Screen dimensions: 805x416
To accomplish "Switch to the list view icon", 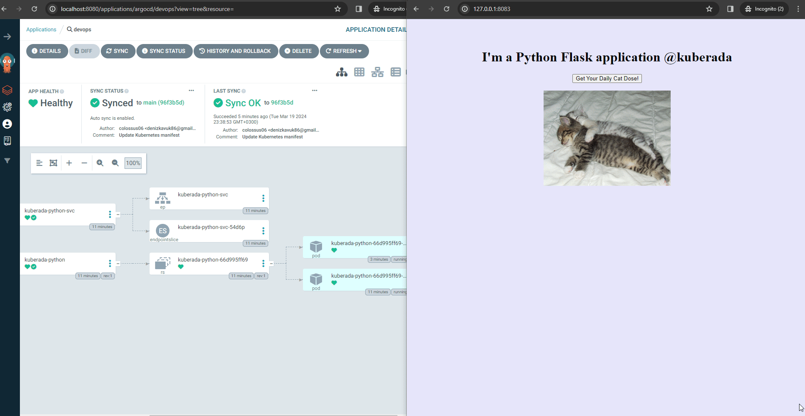I will tap(395, 72).
